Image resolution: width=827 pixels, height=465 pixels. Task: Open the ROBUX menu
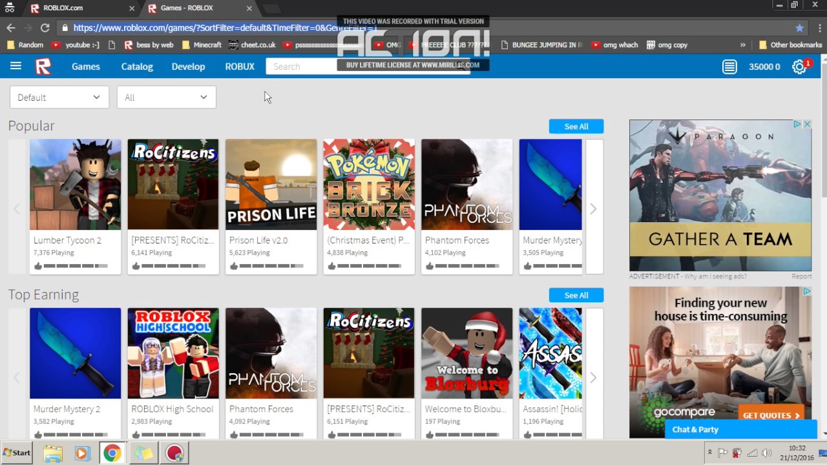click(240, 67)
